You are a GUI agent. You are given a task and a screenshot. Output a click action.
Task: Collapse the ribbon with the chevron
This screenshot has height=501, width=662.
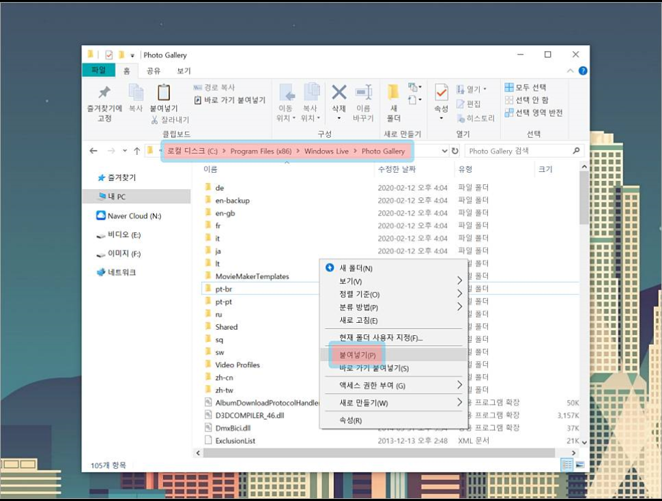click(570, 71)
